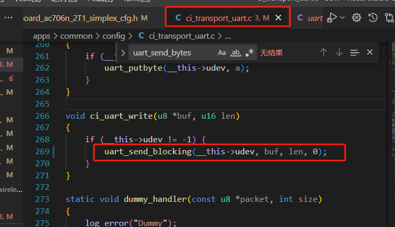The height and width of the screenshot is (227, 395).
Task: Click the config breadcrumb segment
Action: click(x=114, y=36)
